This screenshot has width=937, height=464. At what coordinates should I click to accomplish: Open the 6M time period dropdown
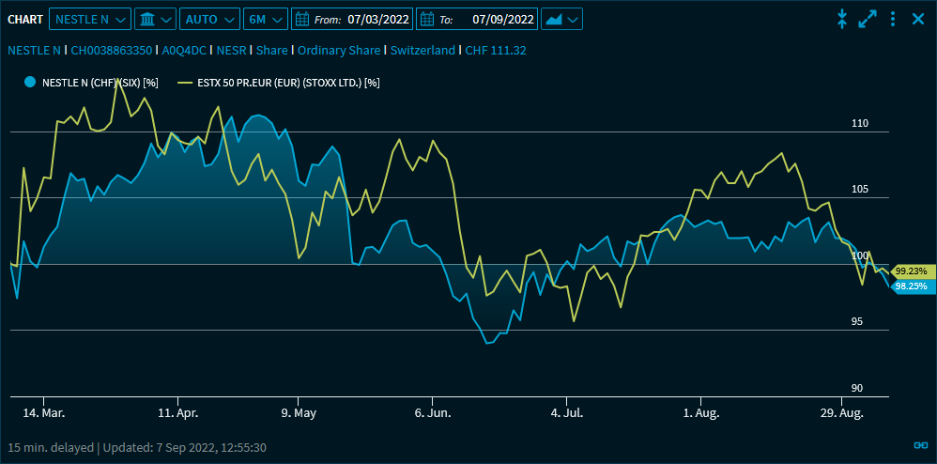pos(266,19)
